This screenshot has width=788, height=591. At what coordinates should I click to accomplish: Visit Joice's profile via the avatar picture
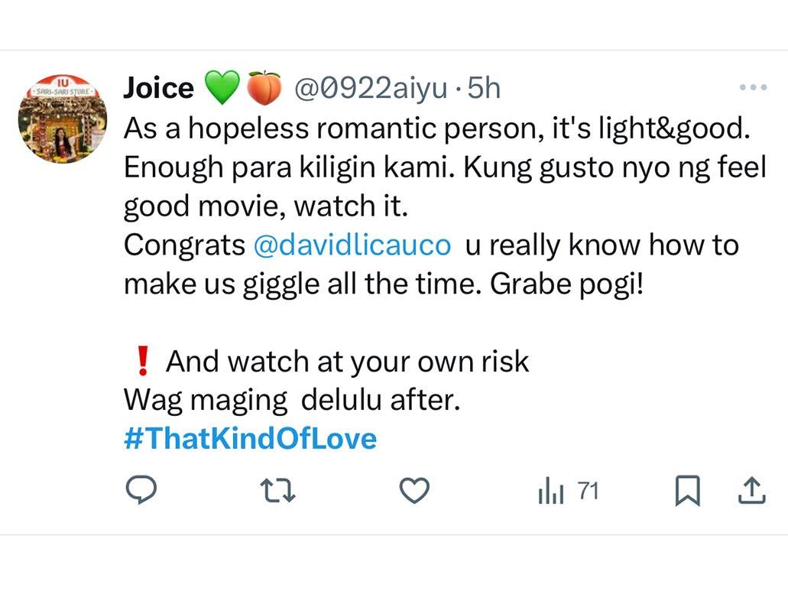click(x=64, y=115)
